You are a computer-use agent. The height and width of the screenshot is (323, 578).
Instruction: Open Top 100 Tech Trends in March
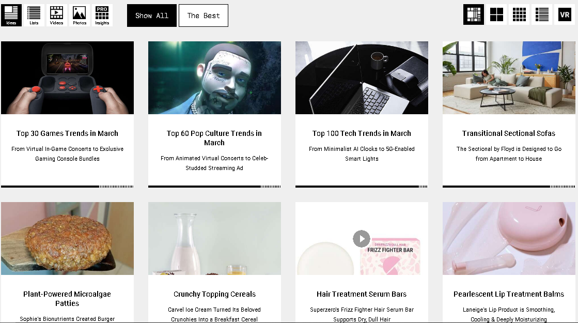click(362, 133)
